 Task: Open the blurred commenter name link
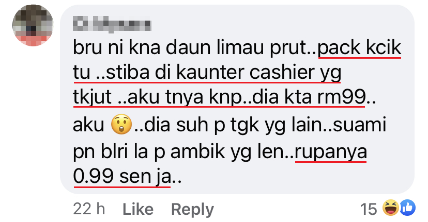[112, 25]
